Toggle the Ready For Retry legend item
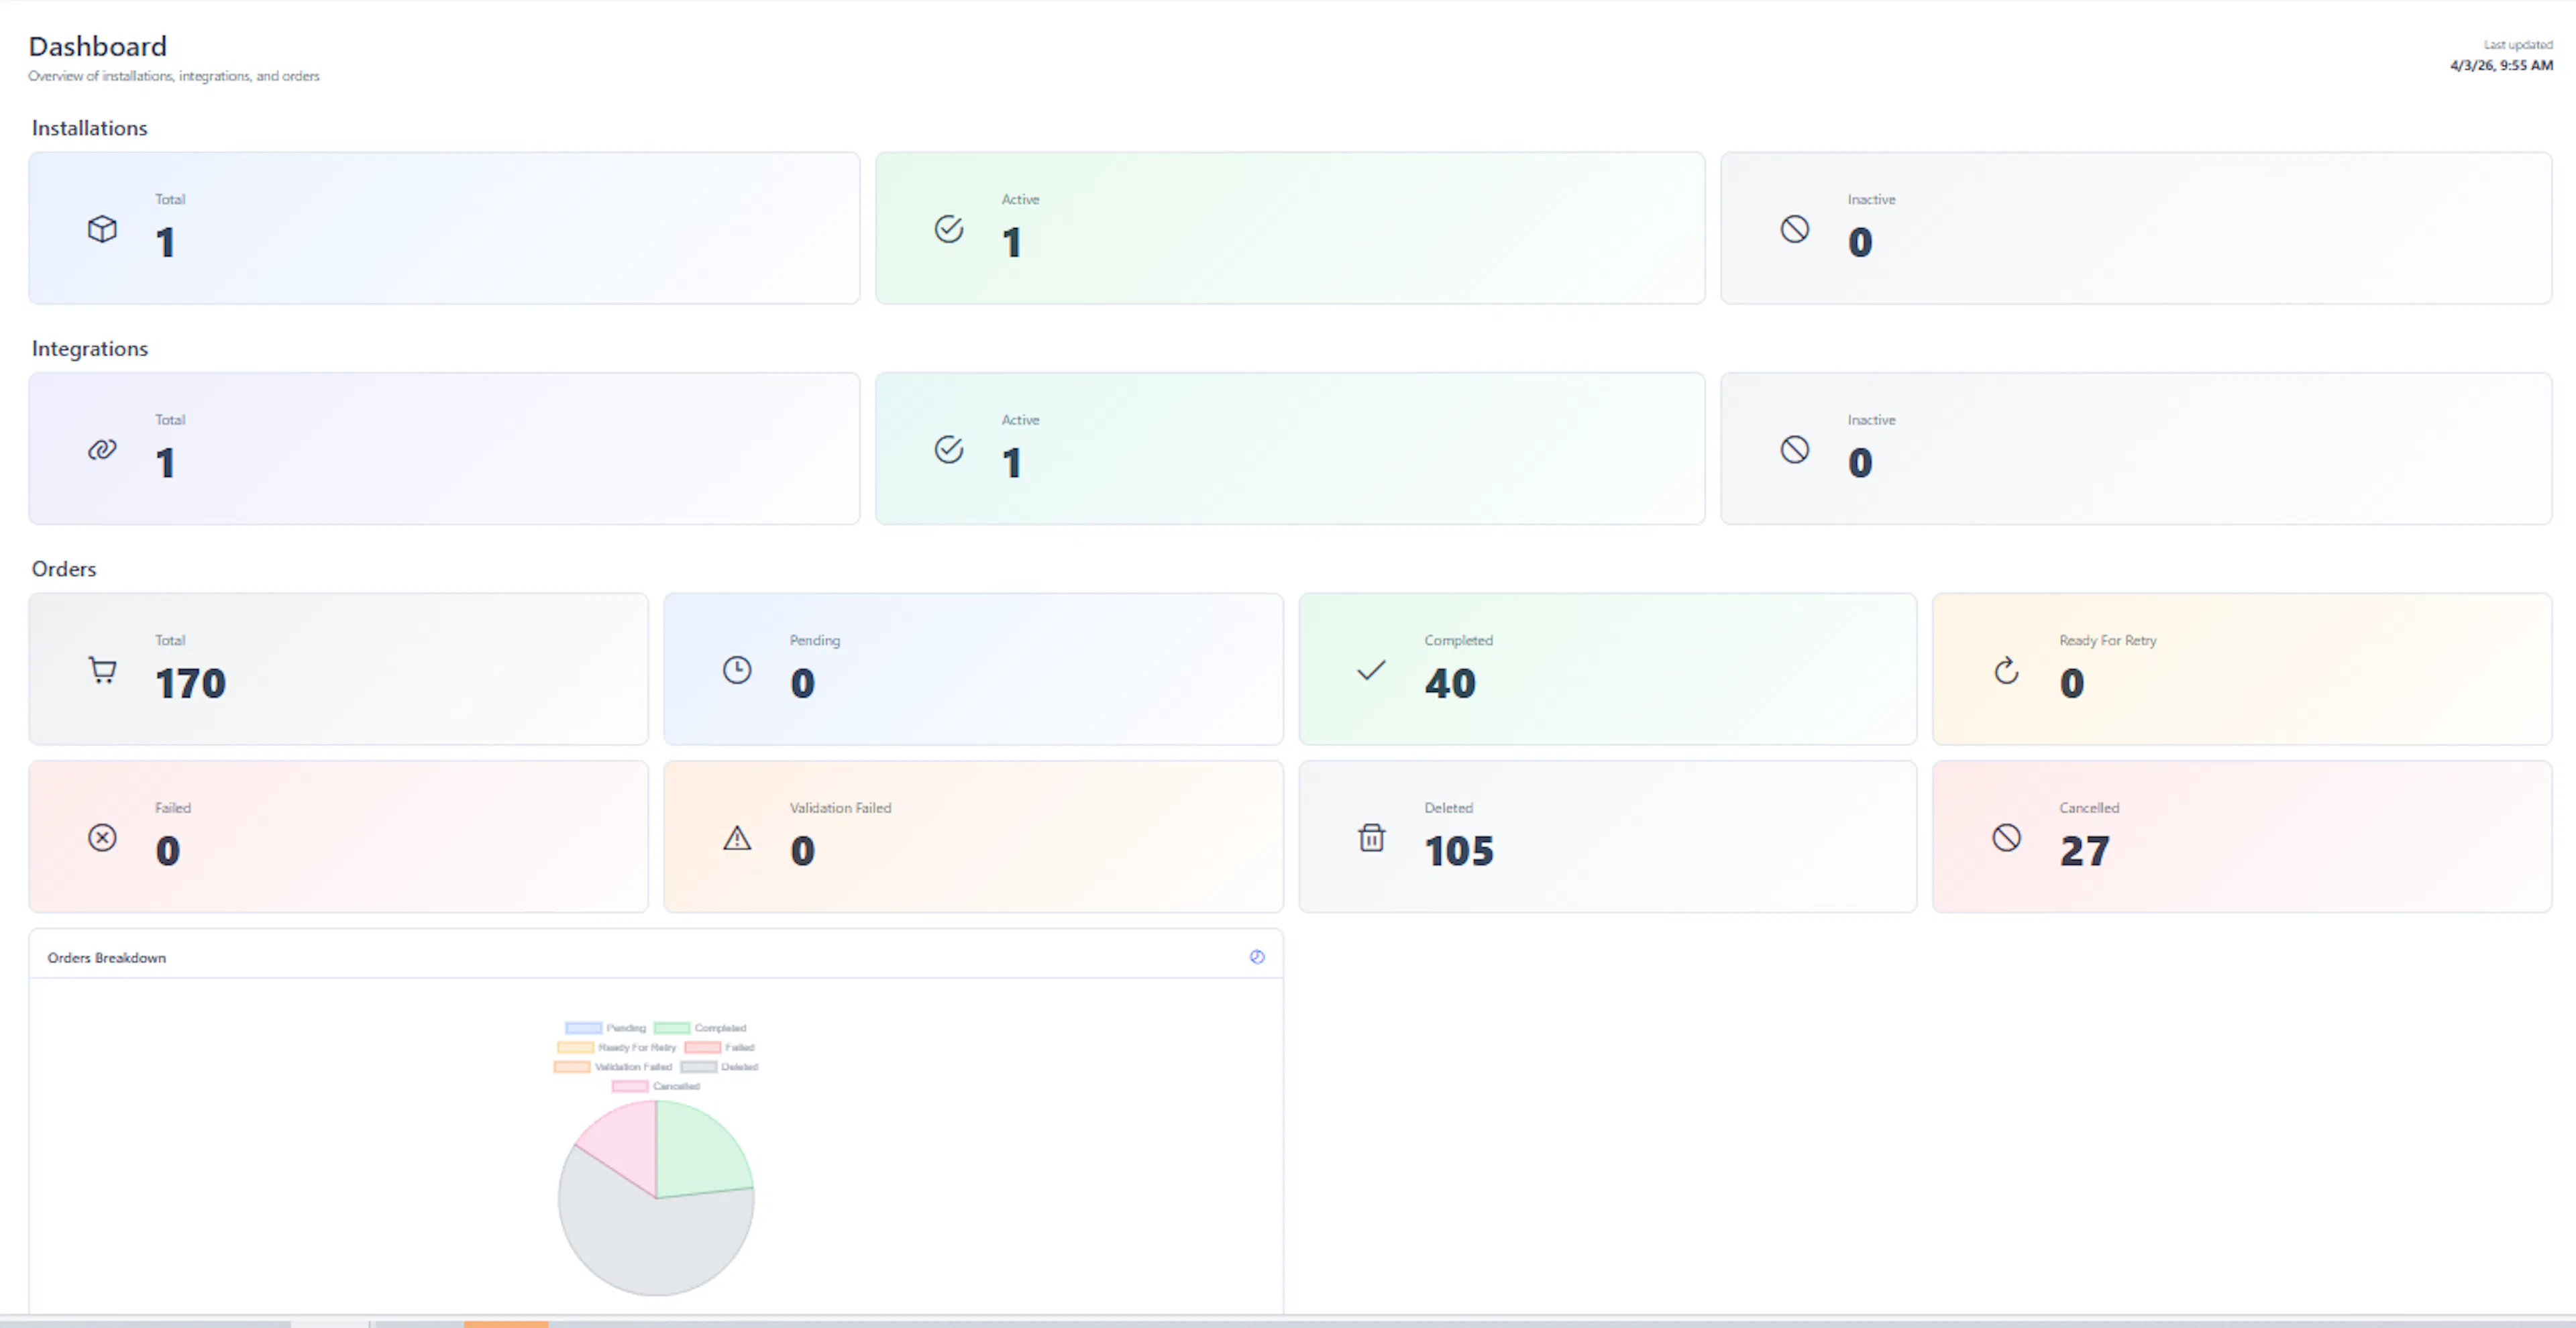The image size is (2576, 1328). click(x=617, y=1047)
